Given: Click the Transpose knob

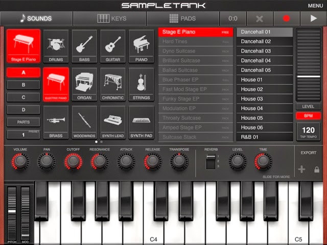Looking at the screenshot, I should (179, 161).
